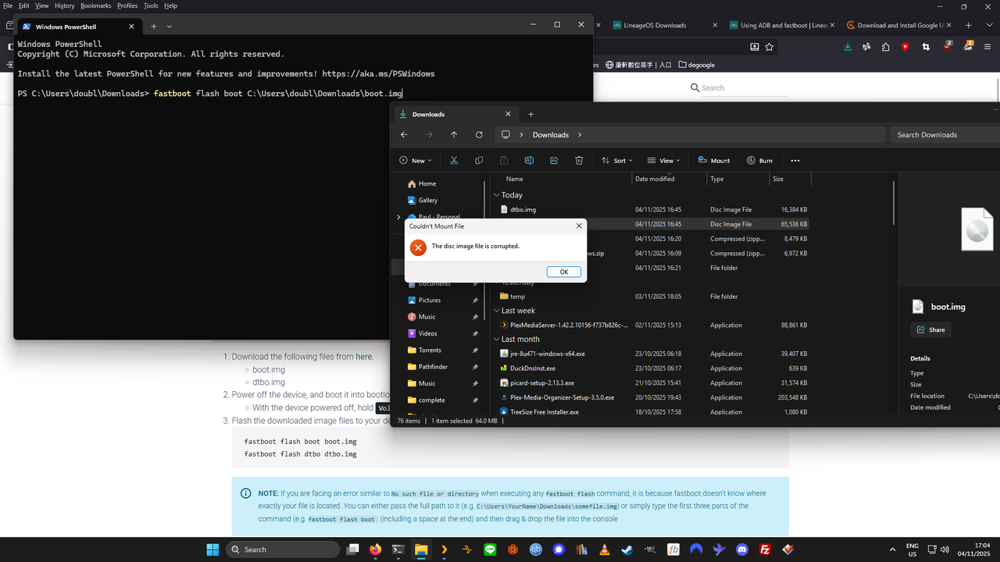This screenshot has height=562, width=1000.
Task: Select the Bookmarks menu in Firefox
Action: click(95, 5)
